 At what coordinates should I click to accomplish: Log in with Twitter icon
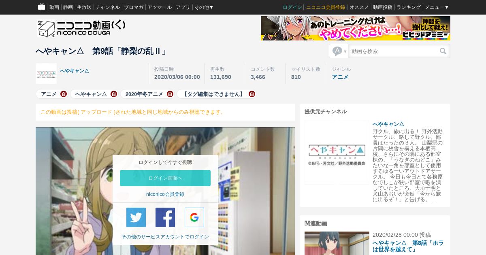(136, 217)
